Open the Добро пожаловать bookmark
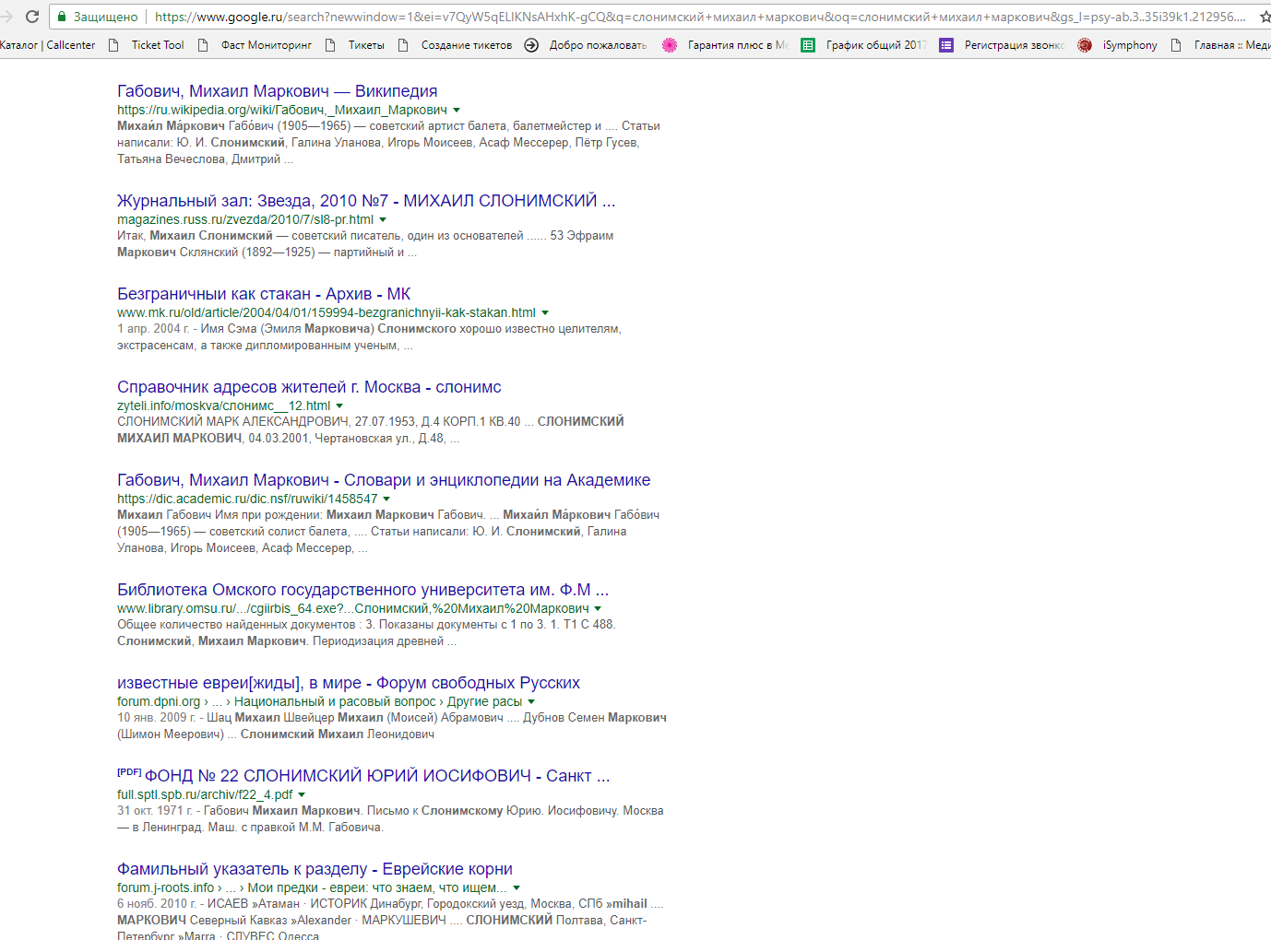Image resolution: width=1271 pixels, height=940 pixels. pyautogui.click(x=586, y=45)
